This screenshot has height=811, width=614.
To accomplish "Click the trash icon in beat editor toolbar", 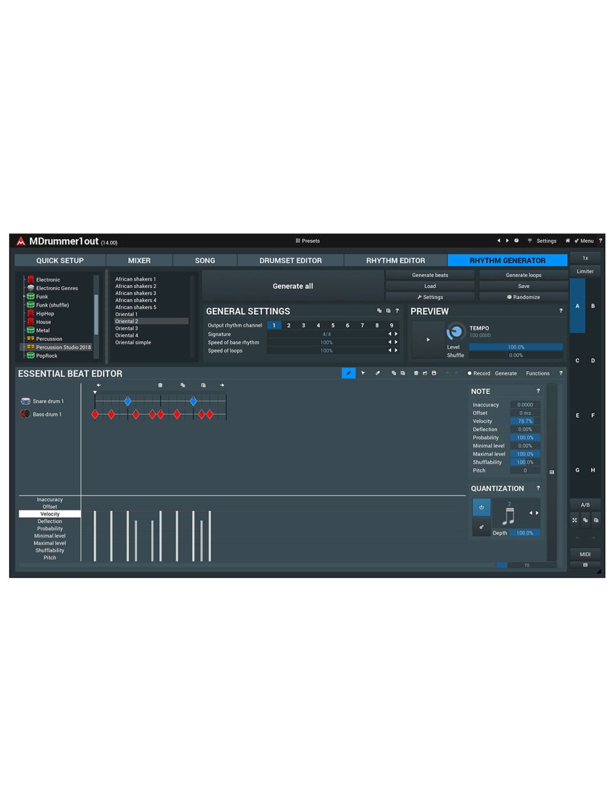I will (416, 373).
